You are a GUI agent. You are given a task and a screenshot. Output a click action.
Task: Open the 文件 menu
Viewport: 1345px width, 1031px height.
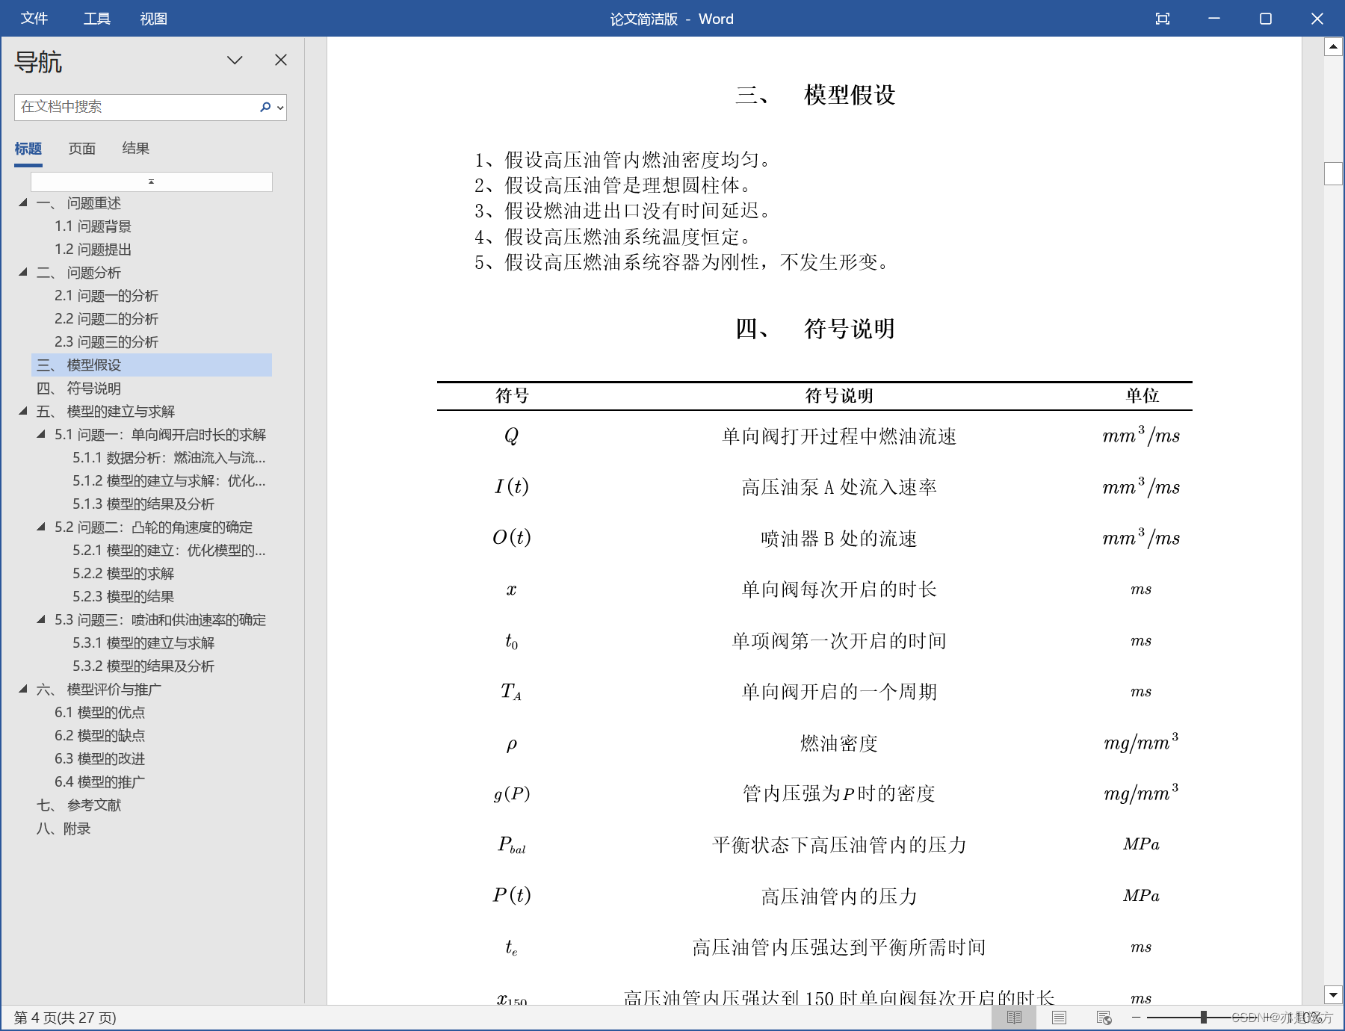(x=34, y=19)
